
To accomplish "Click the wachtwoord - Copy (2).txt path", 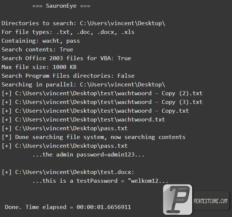I will click(102, 93).
